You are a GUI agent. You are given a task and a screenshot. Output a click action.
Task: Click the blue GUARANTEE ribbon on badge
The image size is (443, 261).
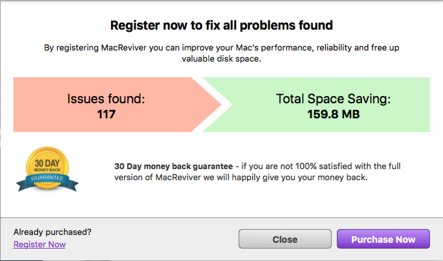click(x=48, y=178)
